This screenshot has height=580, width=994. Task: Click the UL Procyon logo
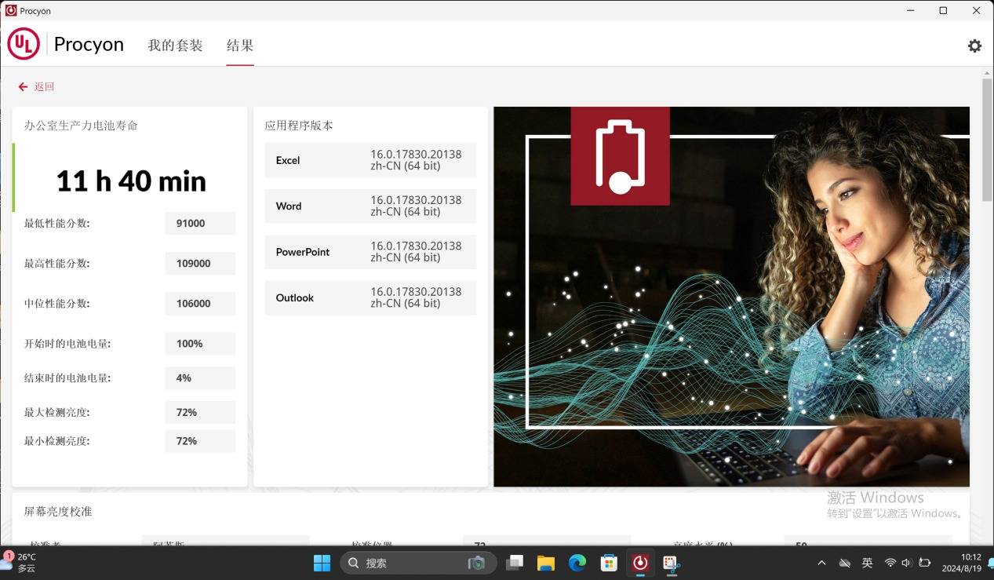(24, 45)
